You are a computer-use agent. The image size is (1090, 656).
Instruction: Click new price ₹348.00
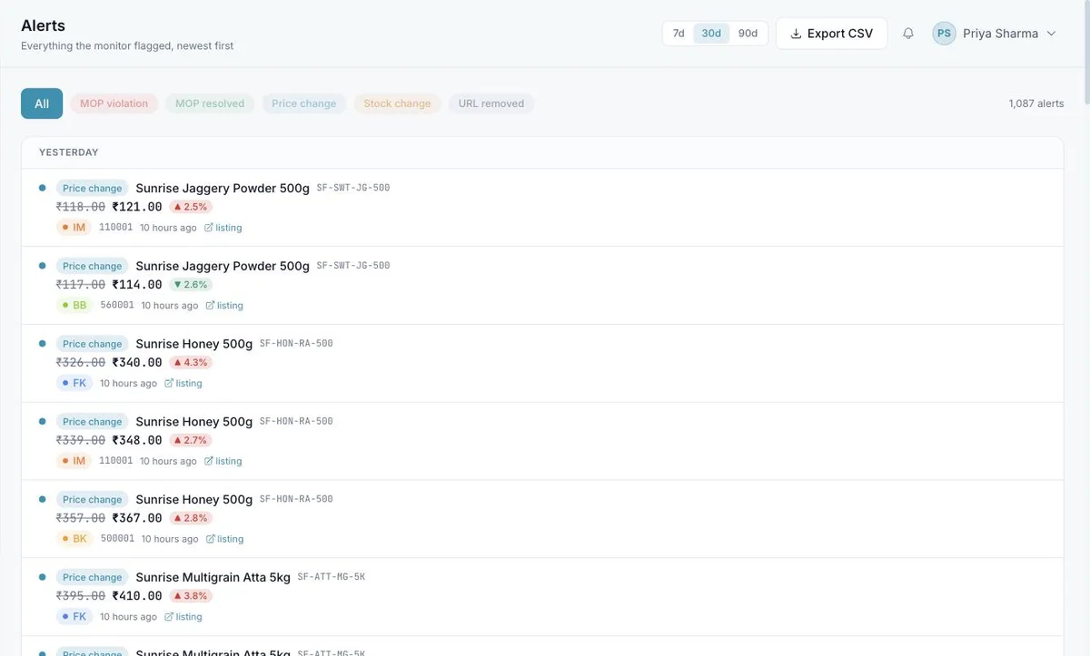137,440
